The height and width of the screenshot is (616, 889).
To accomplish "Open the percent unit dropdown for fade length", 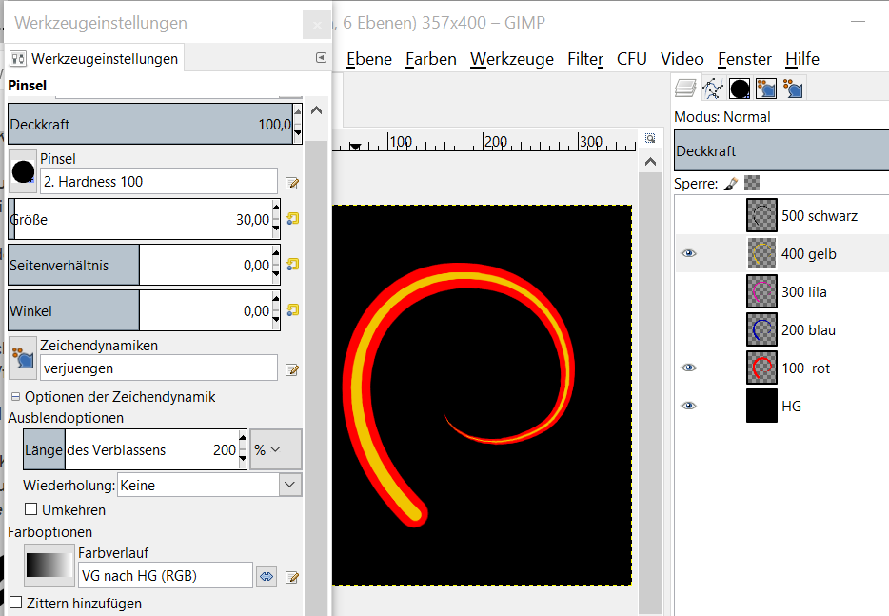I will (275, 450).
